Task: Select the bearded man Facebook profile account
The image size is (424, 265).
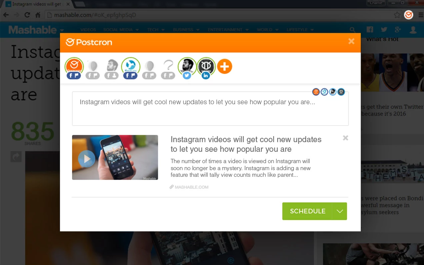Action: click(112, 69)
